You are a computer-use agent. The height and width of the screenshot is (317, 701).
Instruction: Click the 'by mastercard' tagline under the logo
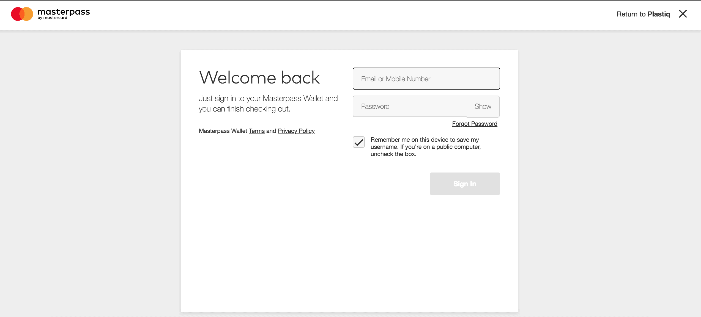click(52, 18)
